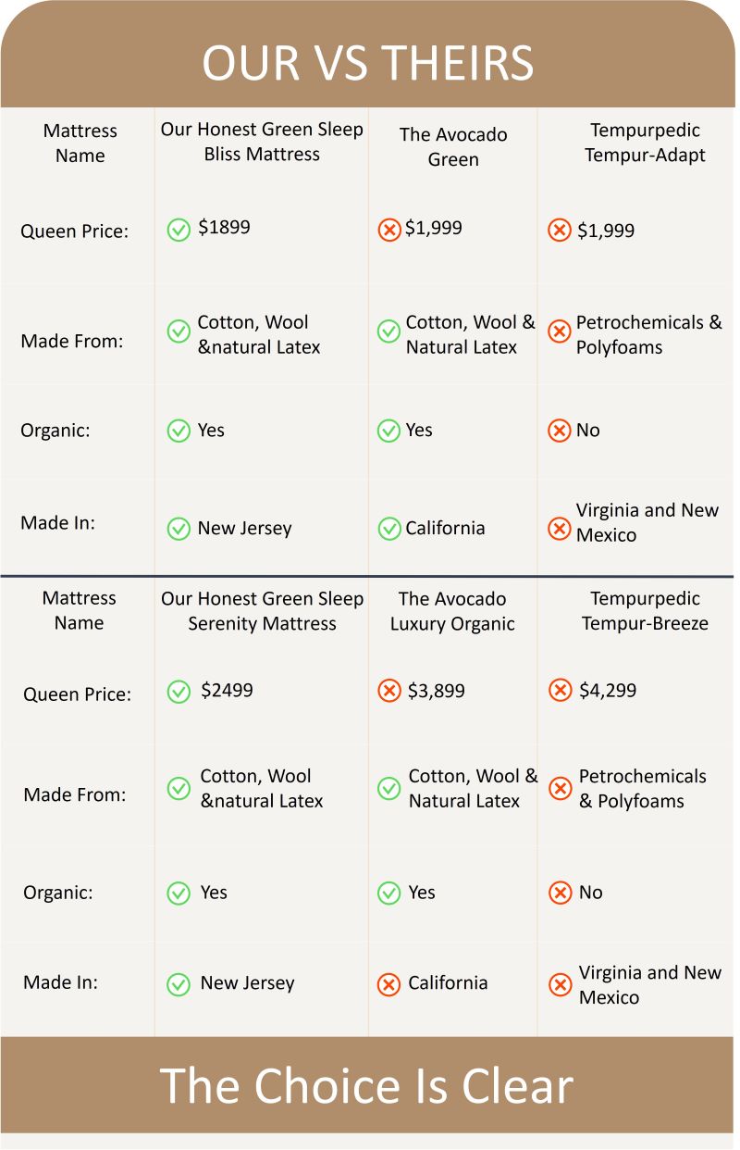Image resolution: width=740 pixels, height=1150 pixels.
Task: Click Tempurpedic Tempur-Breeze column title
Action: (x=645, y=611)
